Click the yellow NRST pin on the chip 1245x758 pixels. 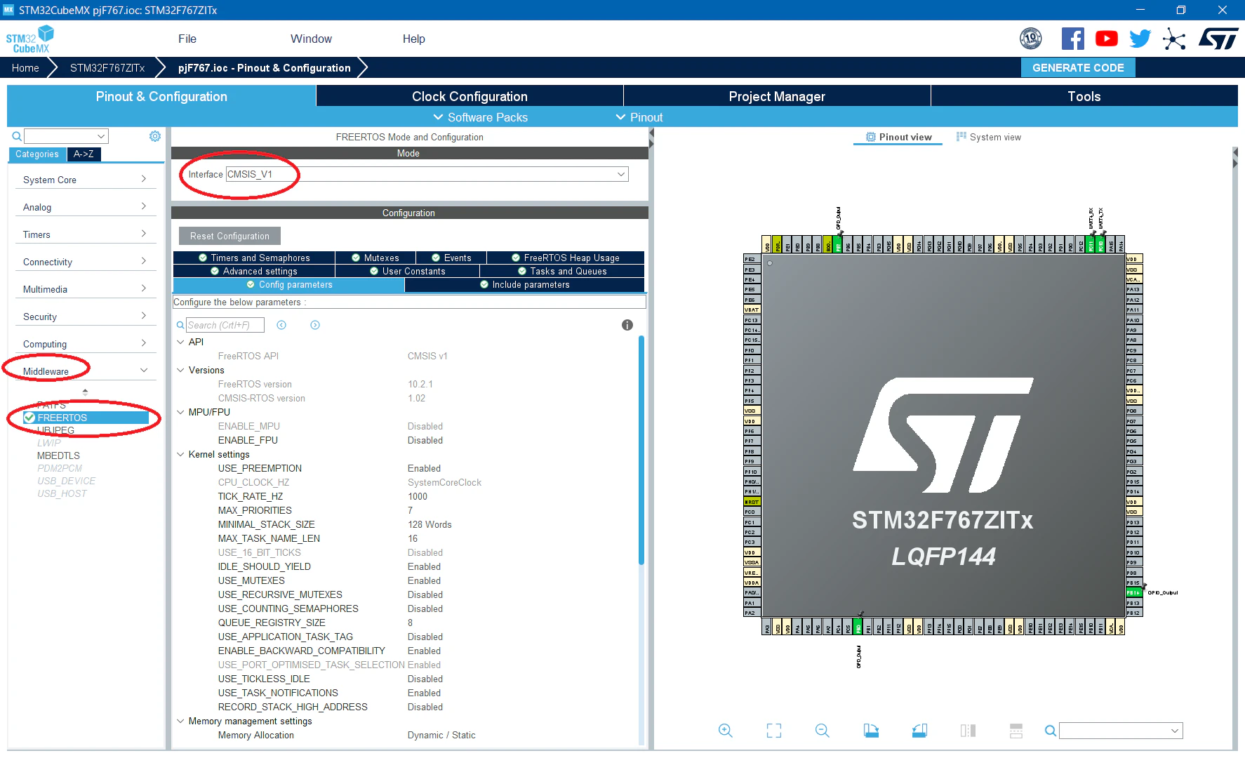click(x=752, y=502)
